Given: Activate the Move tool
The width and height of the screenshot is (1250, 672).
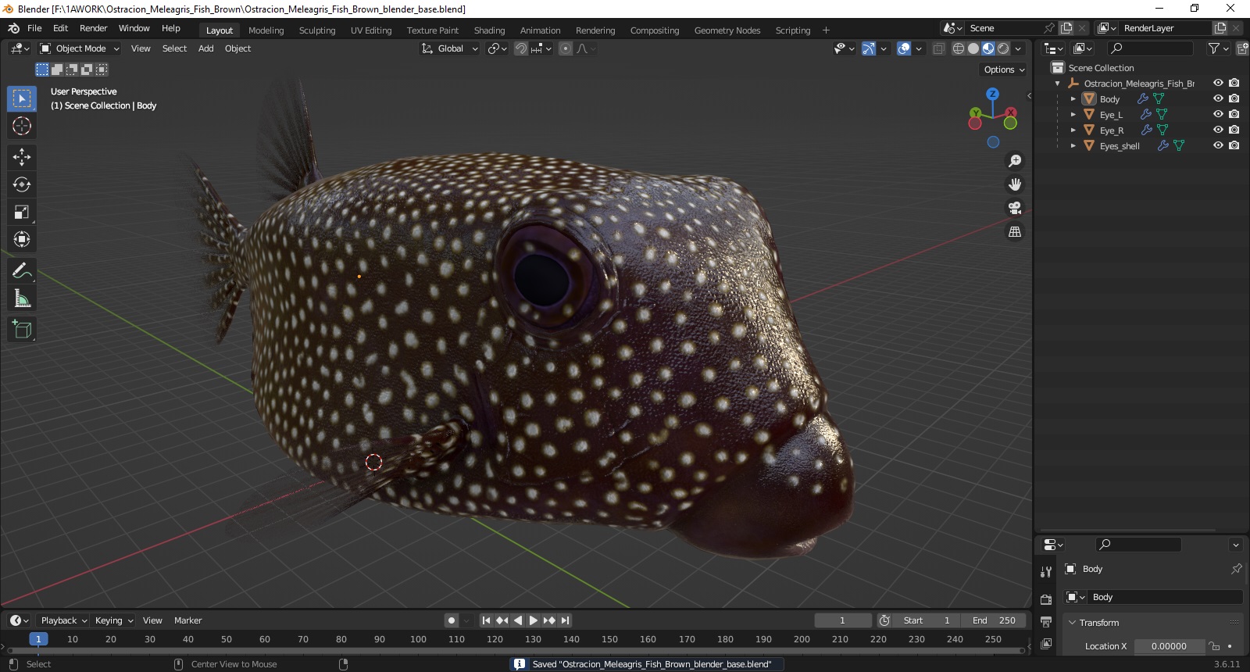Looking at the screenshot, I should 22,157.
